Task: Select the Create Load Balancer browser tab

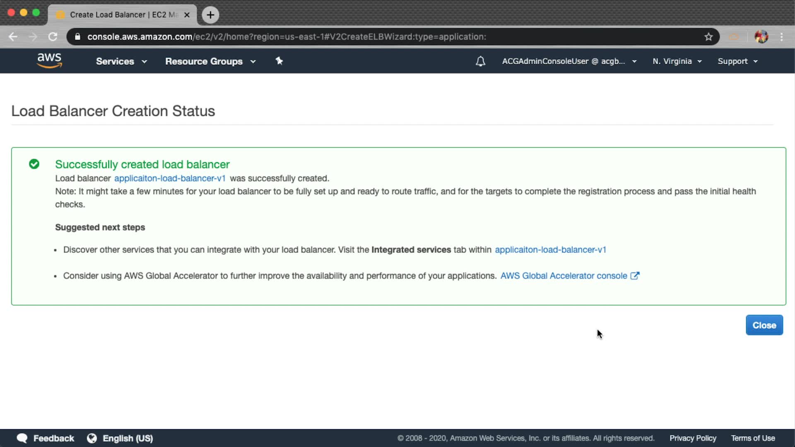Action: (123, 15)
